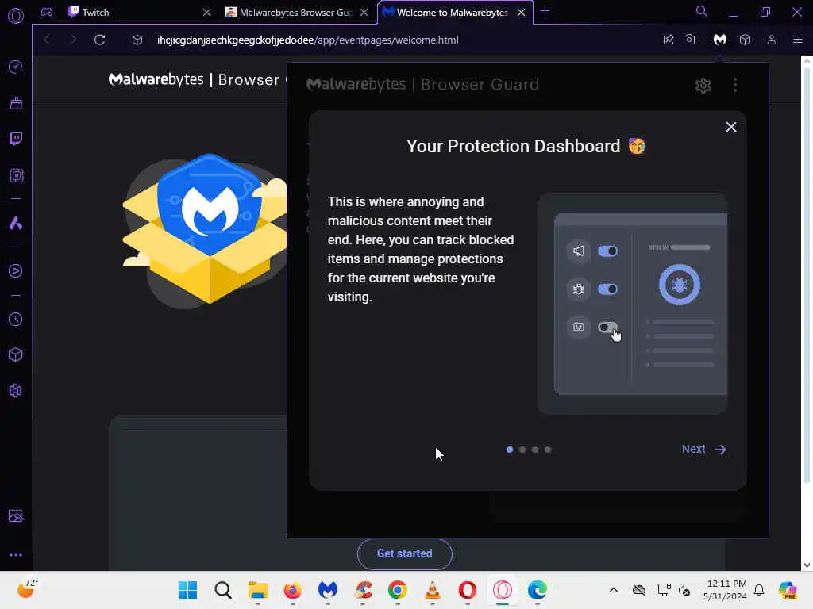Click the site info cube in address bar
The width and height of the screenshot is (813, 609).
click(x=137, y=40)
